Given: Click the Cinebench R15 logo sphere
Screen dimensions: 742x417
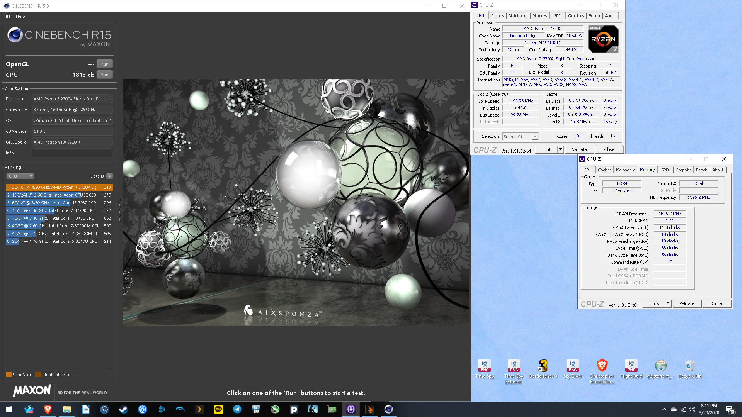Looking at the screenshot, I should 15,35.
